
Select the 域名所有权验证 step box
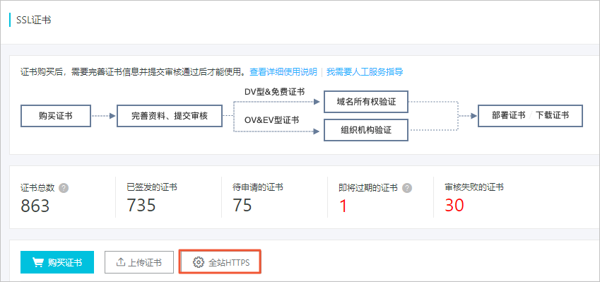(366, 102)
